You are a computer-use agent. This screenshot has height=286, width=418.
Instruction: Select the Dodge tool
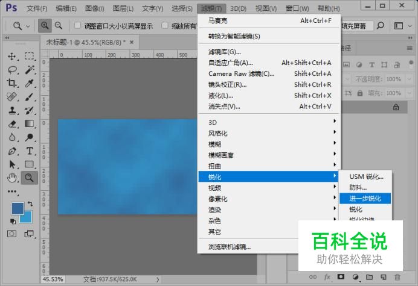point(30,137)
